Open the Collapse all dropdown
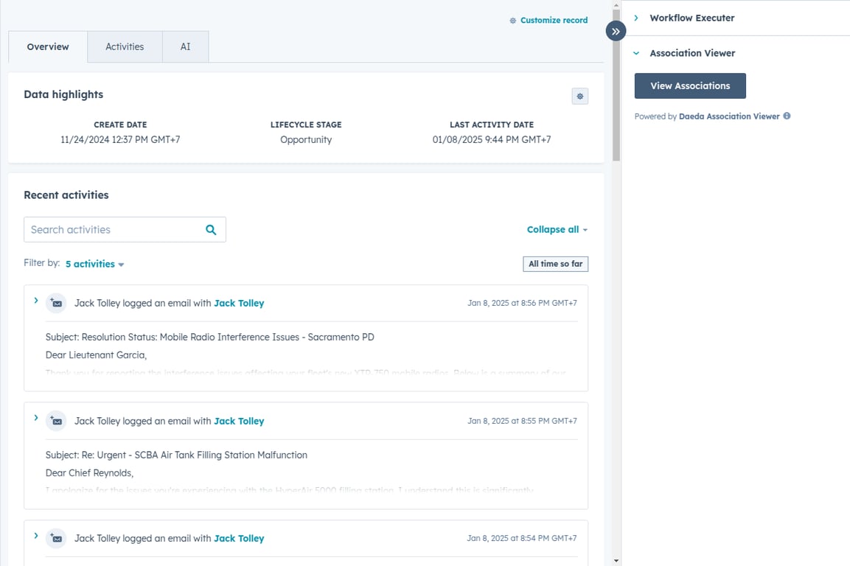This screenshot has height=566, width=850. tap(557, 229)
